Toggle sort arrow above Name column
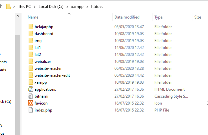 [69, 14]
